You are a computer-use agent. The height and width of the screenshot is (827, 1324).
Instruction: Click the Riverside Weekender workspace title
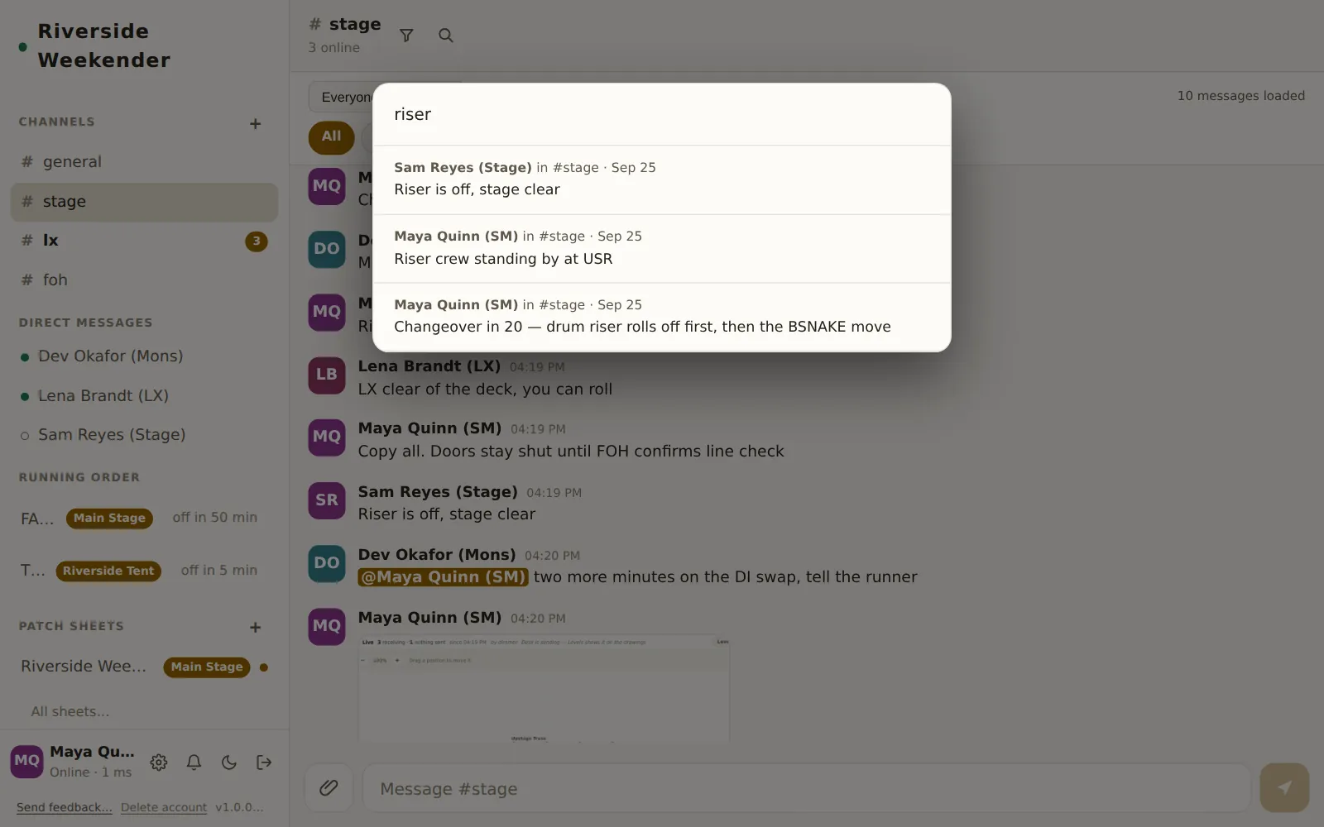point(104,45)
